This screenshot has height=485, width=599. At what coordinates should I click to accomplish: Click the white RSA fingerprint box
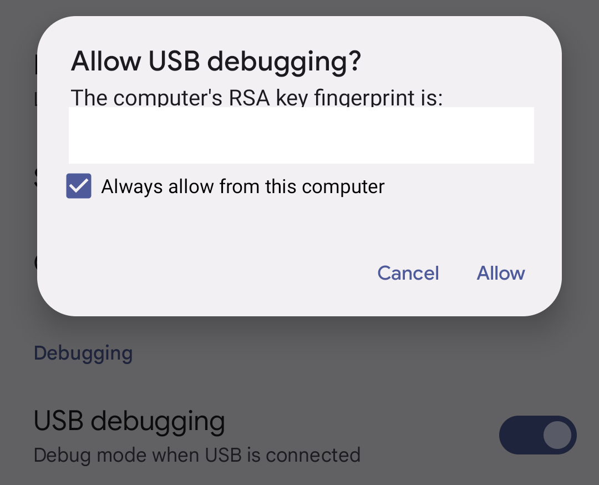tap(301, 135)
